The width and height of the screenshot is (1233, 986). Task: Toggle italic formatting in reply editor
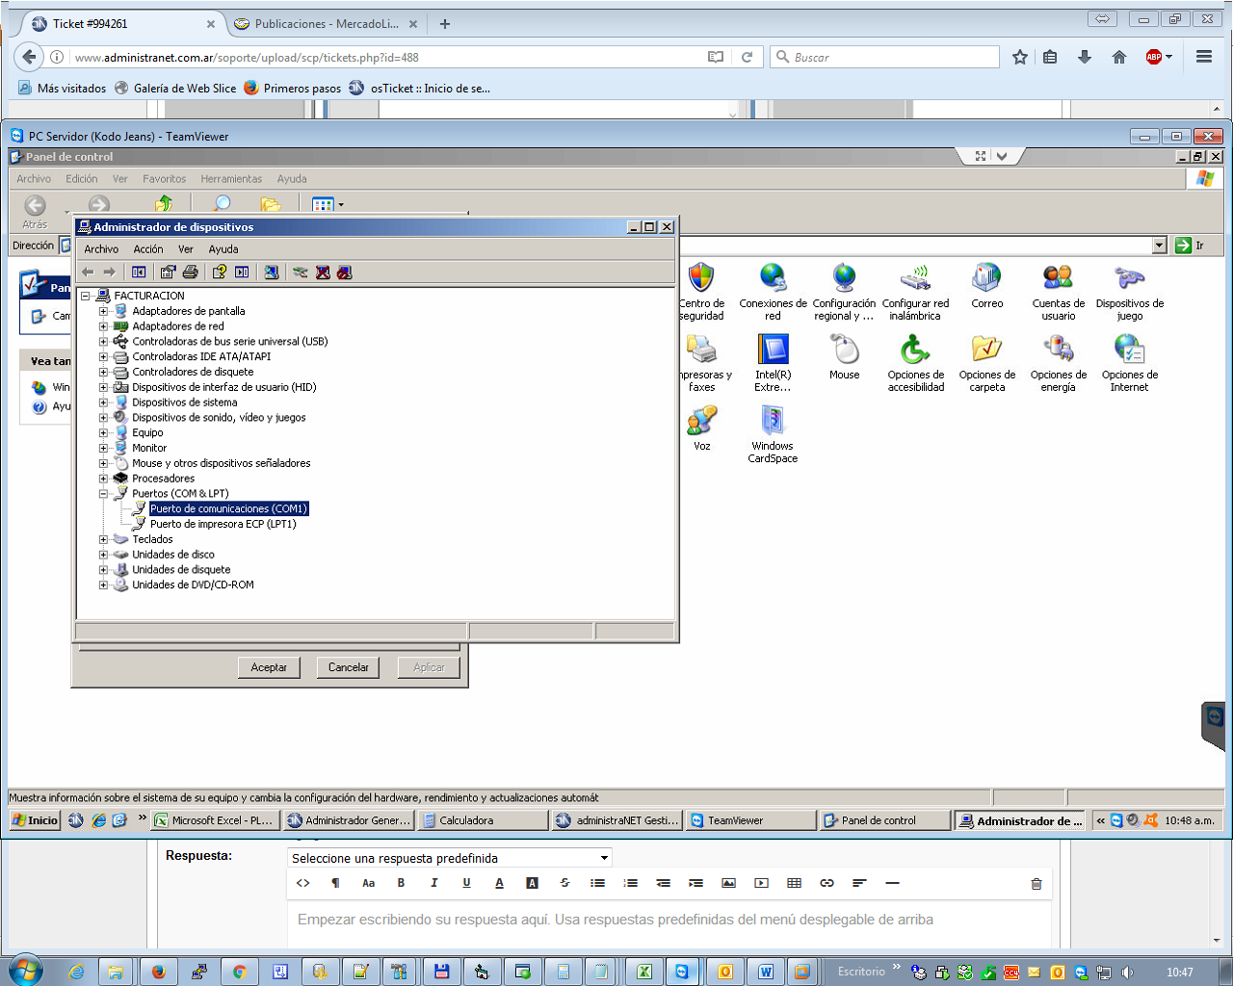click(433, 883)
